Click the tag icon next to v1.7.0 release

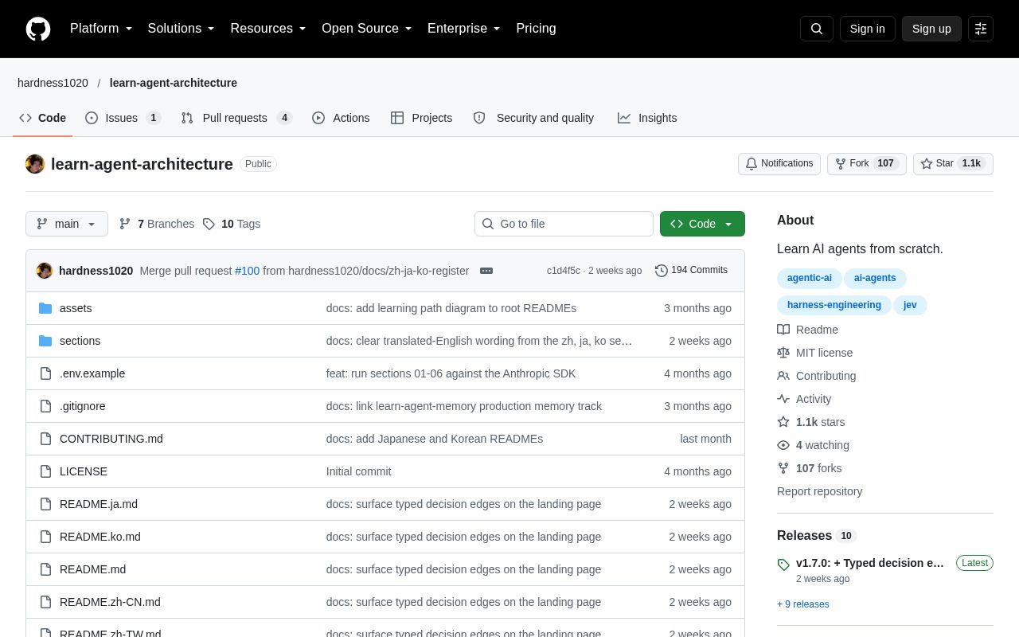783,565
